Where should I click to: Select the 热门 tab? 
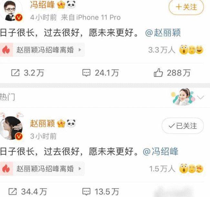pyautogui.click(x=7, y=97)
